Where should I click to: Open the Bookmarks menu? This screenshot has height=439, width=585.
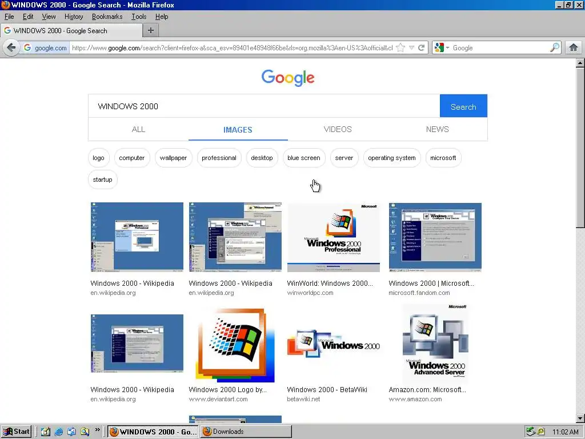(x=107, y=17)
